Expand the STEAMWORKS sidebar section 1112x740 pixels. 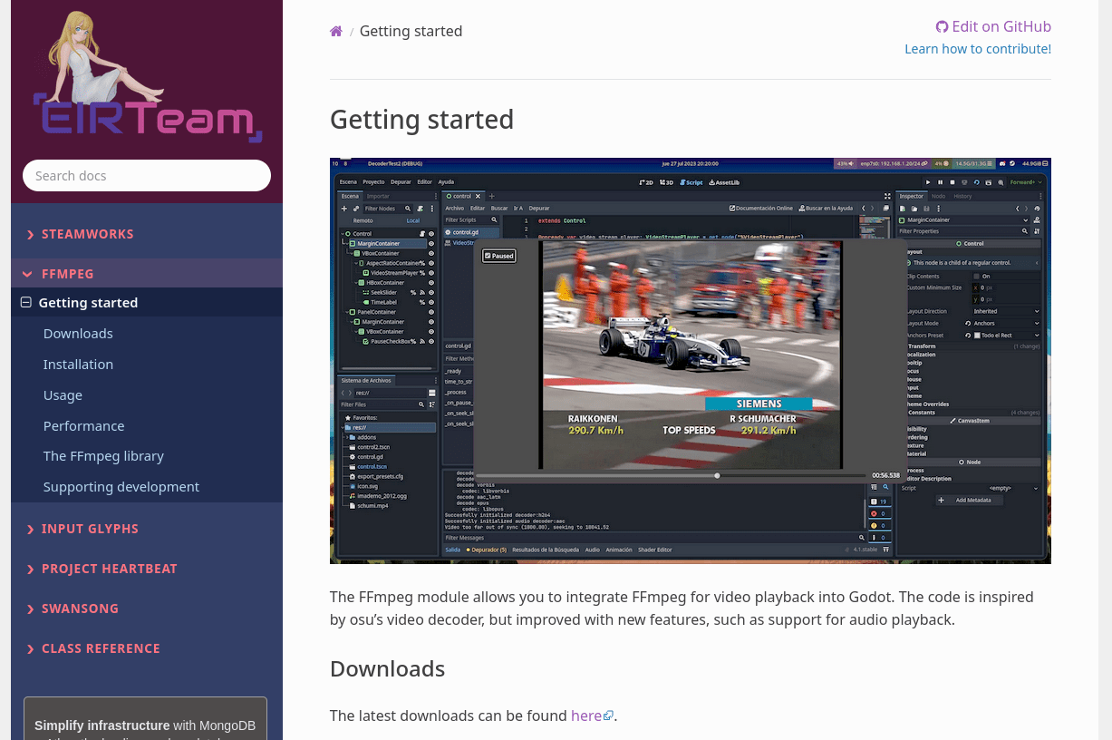[x=147, y=234]
